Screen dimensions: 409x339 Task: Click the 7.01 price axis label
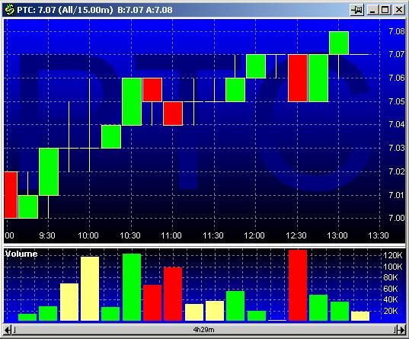point(397,195)
